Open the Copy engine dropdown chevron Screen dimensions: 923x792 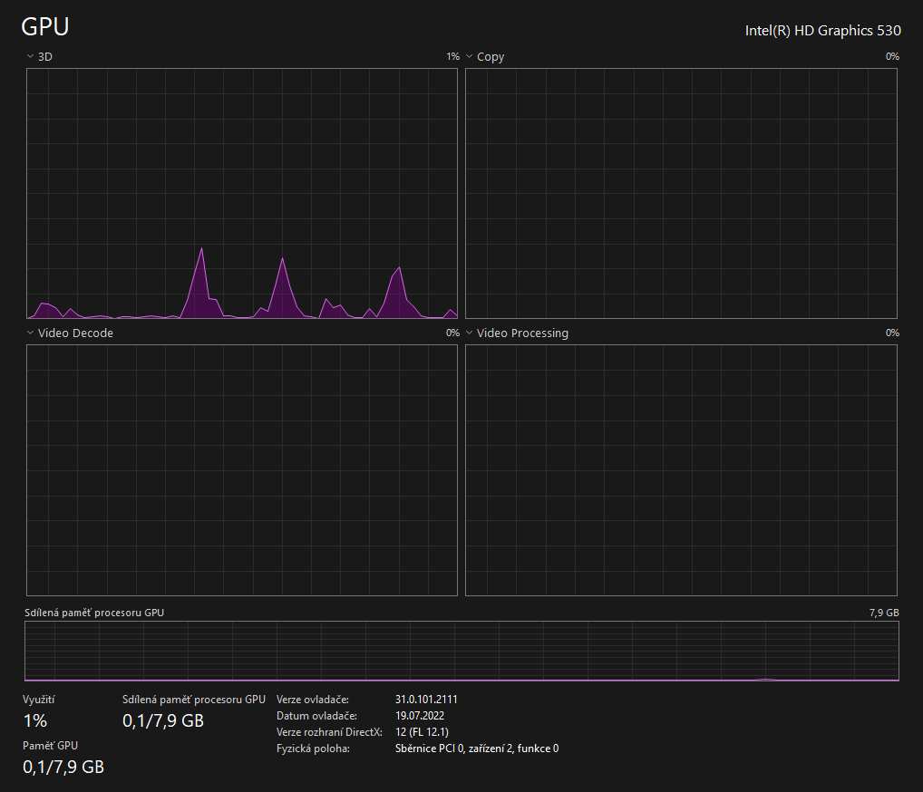[x=469, y=56]
